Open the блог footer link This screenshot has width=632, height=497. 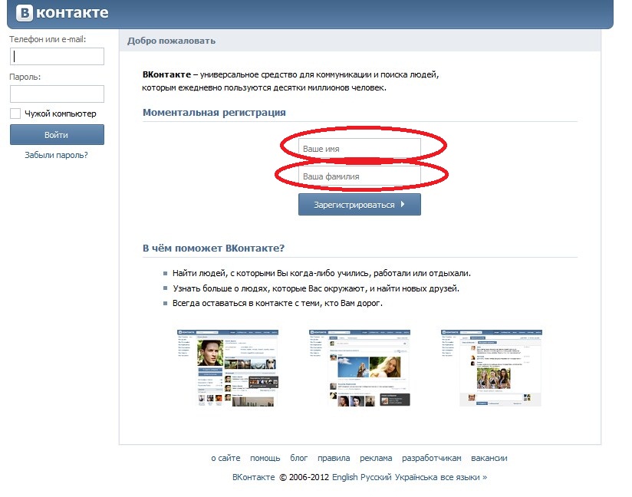[298, 459]
